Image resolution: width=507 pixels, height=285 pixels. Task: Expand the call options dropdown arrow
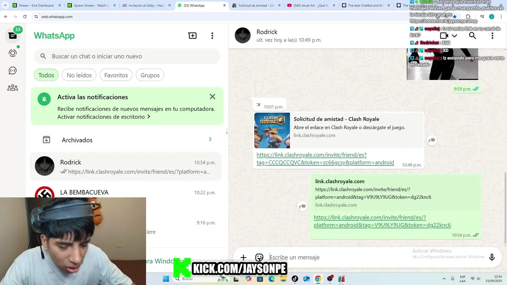[455, 36]
